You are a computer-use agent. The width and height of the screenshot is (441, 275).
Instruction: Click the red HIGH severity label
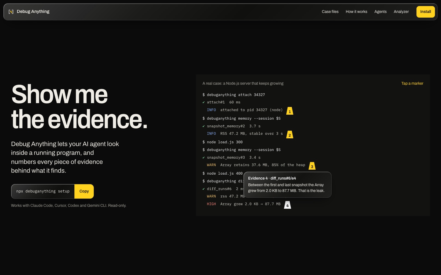(211, 204)
